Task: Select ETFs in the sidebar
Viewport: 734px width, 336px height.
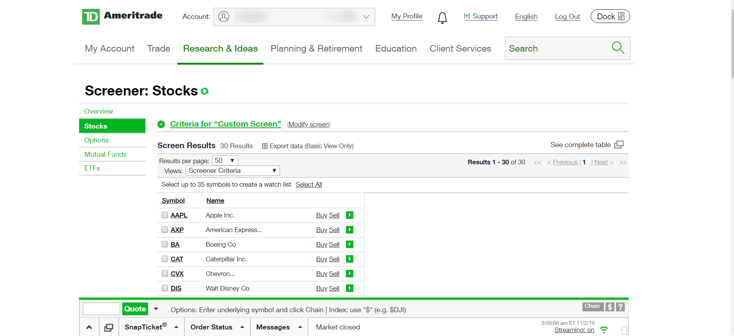Action: point(92,168)
